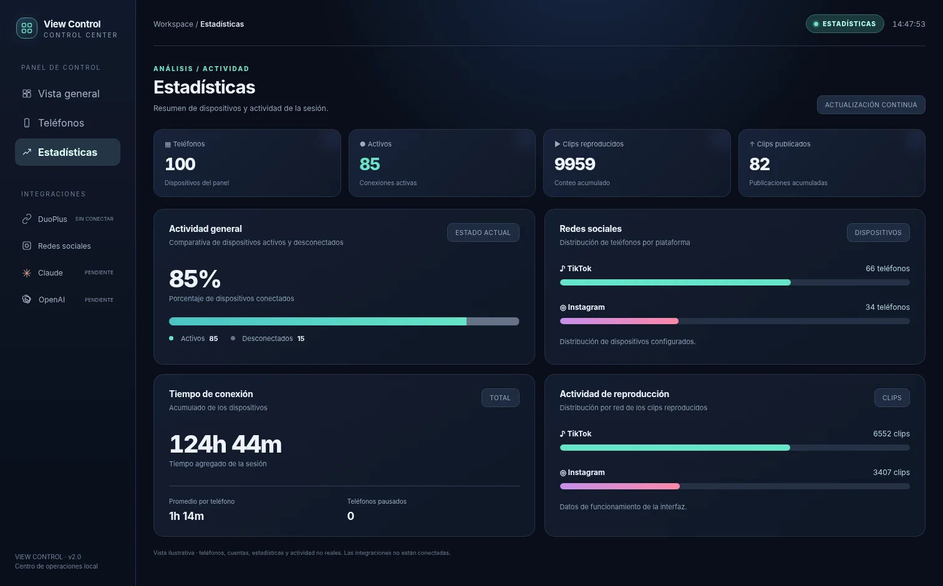Go to Teléfonos in the sidebar

click(x=67, y=123)
